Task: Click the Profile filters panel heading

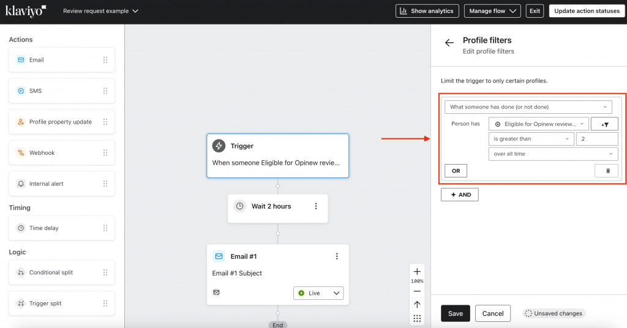Action: [x=487, y=40]
